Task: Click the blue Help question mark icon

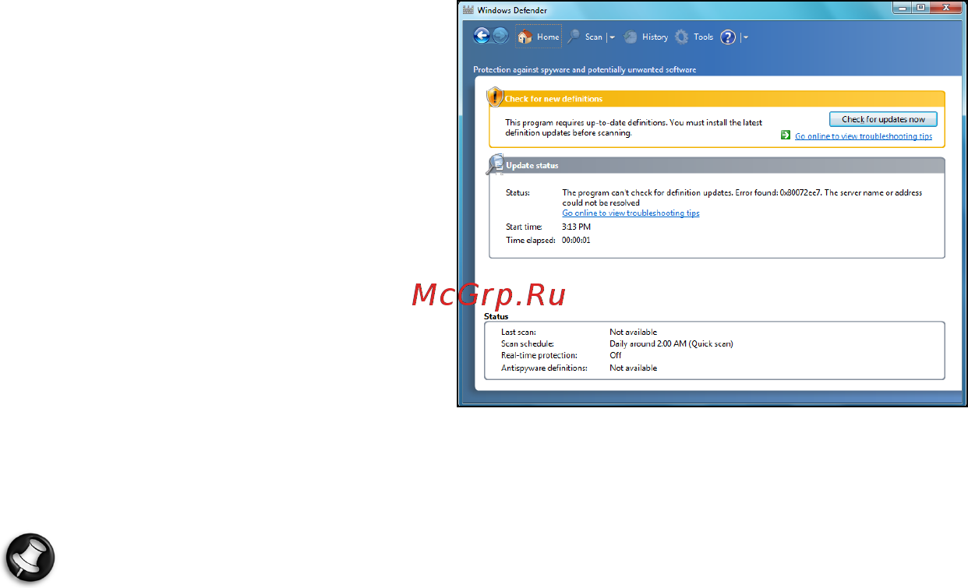Action: pos(728,37)
